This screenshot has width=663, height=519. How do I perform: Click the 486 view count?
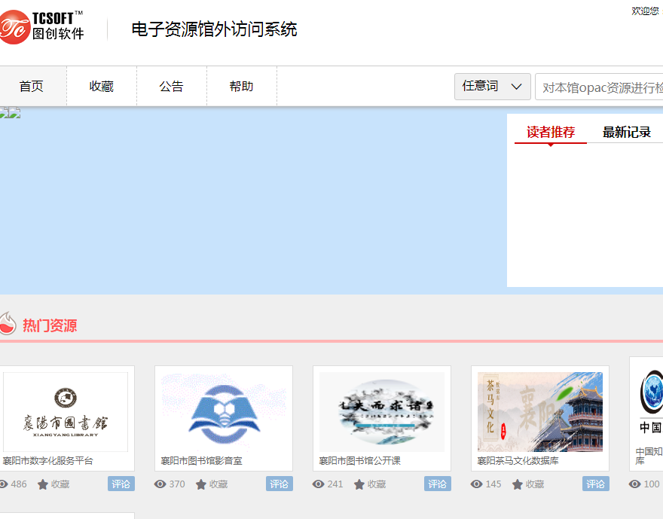click(x=19, y=484)
